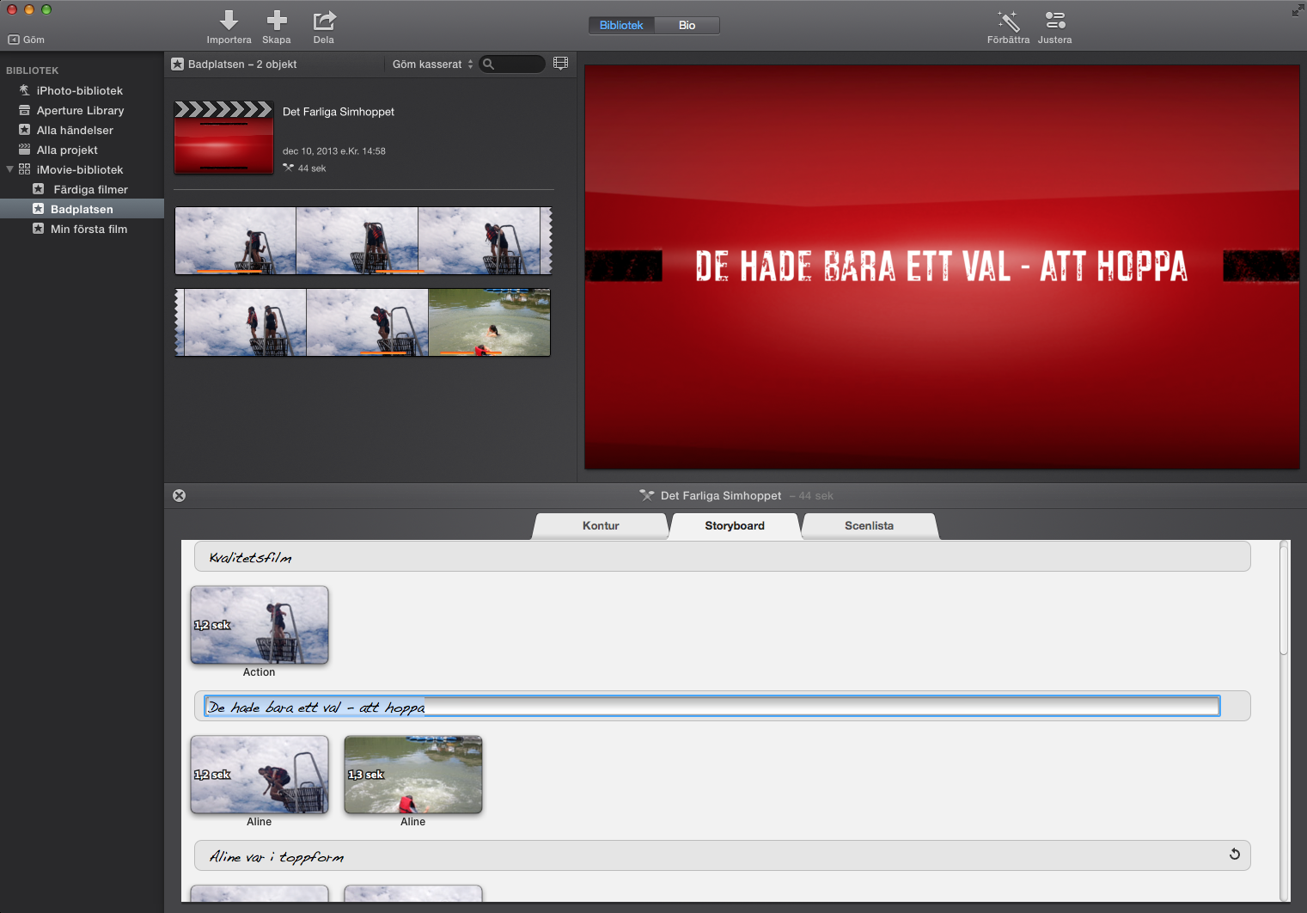Select Badplatsen event in sidebar
The image size is (1307, 913).
82,209
